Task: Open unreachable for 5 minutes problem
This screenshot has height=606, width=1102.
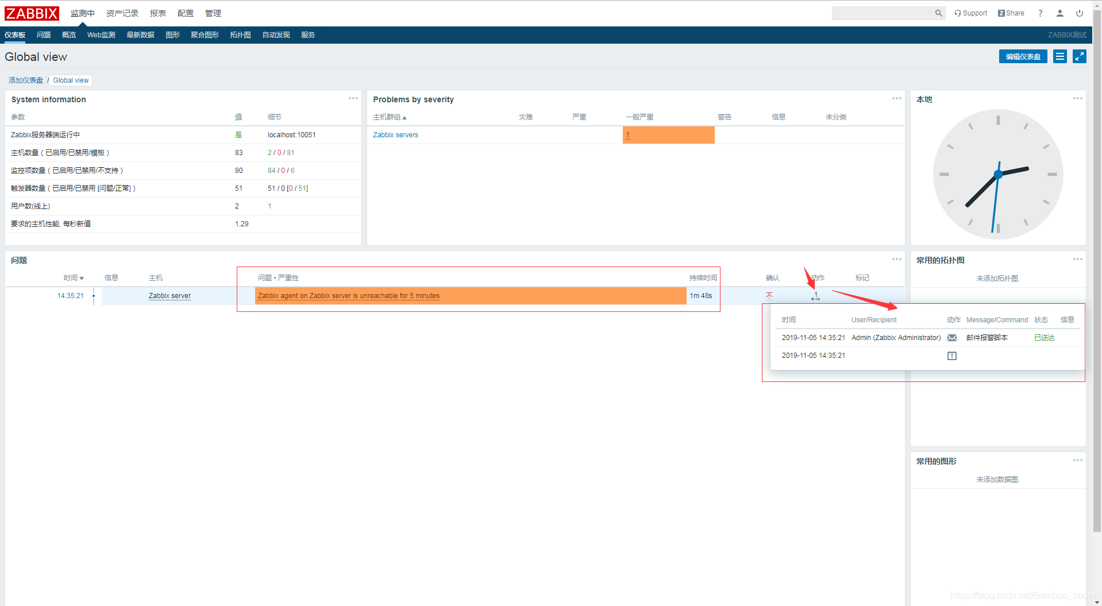Action: pos(349,296)
